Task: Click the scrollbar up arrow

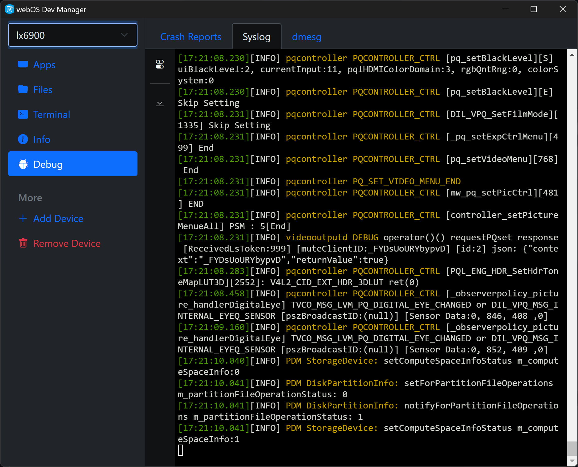Action: click(572, 55)
